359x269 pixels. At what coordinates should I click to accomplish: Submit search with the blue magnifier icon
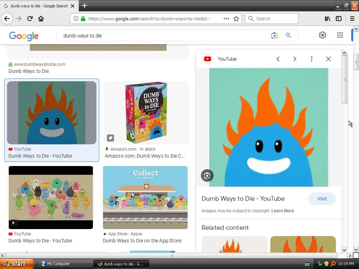288,35
